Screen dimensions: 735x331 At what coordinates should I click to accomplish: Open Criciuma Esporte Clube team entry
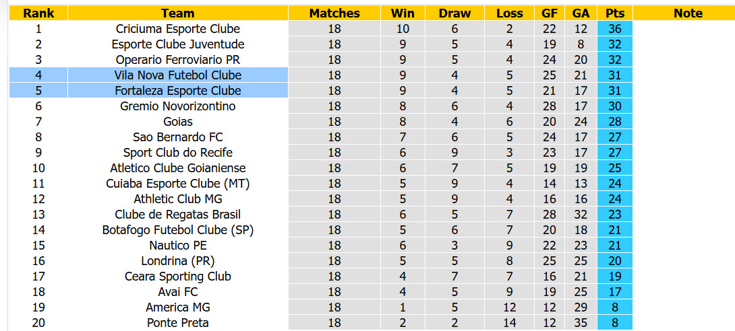click(x=178, y=29)
